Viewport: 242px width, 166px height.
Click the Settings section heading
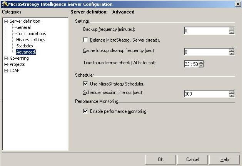(x=82, y=21)
